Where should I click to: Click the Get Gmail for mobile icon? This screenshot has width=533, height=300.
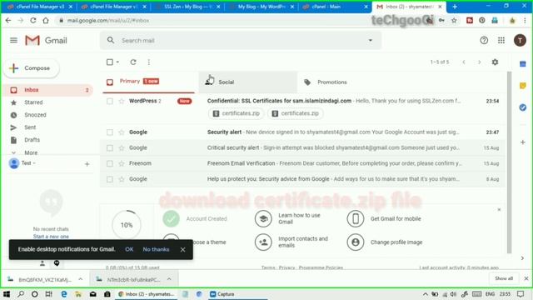356,218
